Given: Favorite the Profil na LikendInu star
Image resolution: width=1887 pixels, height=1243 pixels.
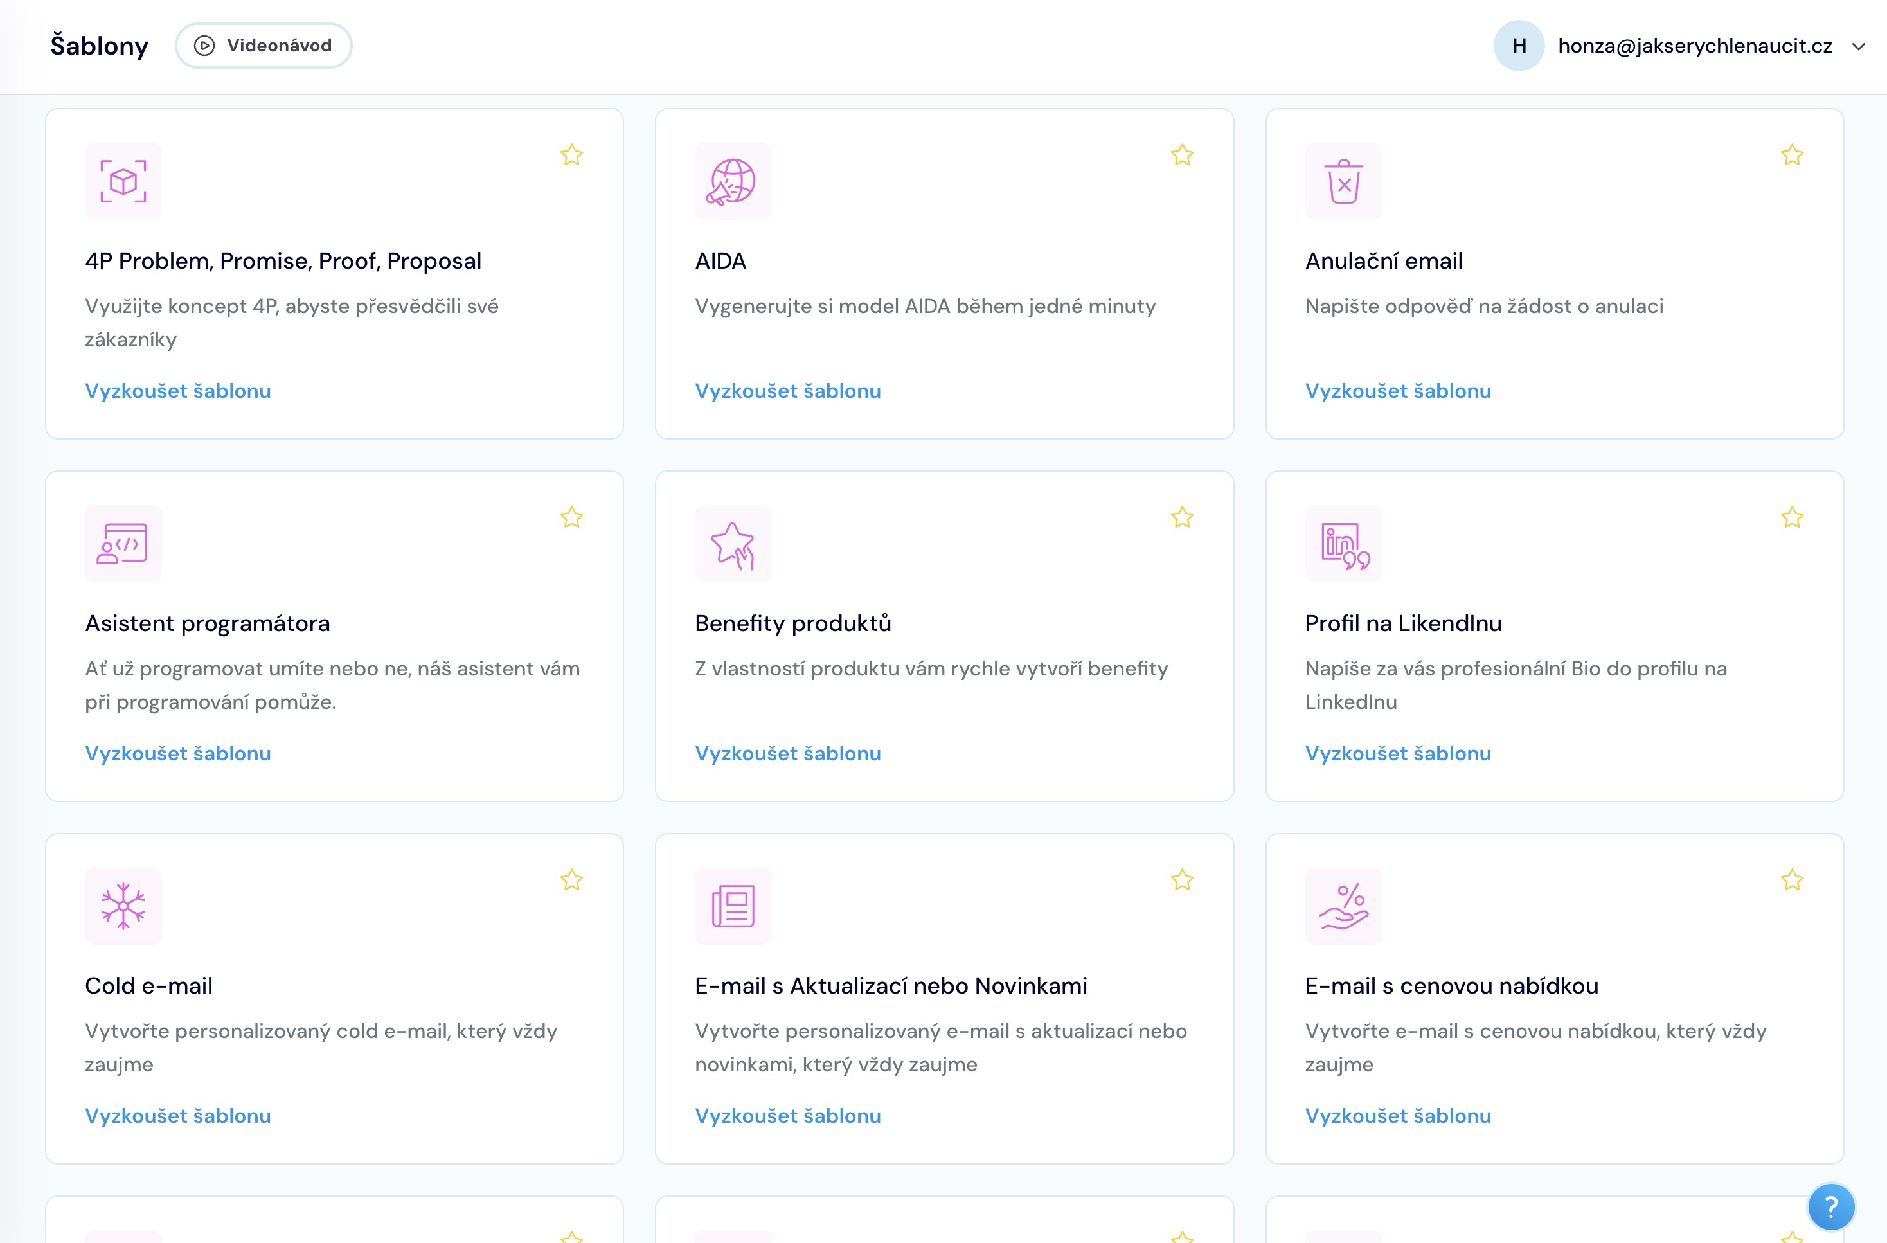Looking at the screenshot, I should [x=1792, y=517].
